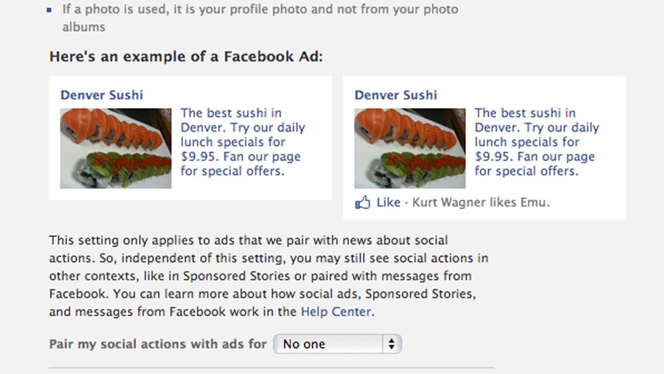
Task: Click "Kurt Wagner likes Emu." text
Action: (x=480, y=202)
